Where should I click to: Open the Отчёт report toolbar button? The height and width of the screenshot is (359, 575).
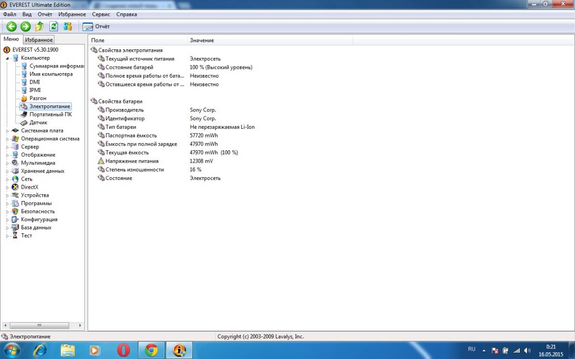(96, 27)
